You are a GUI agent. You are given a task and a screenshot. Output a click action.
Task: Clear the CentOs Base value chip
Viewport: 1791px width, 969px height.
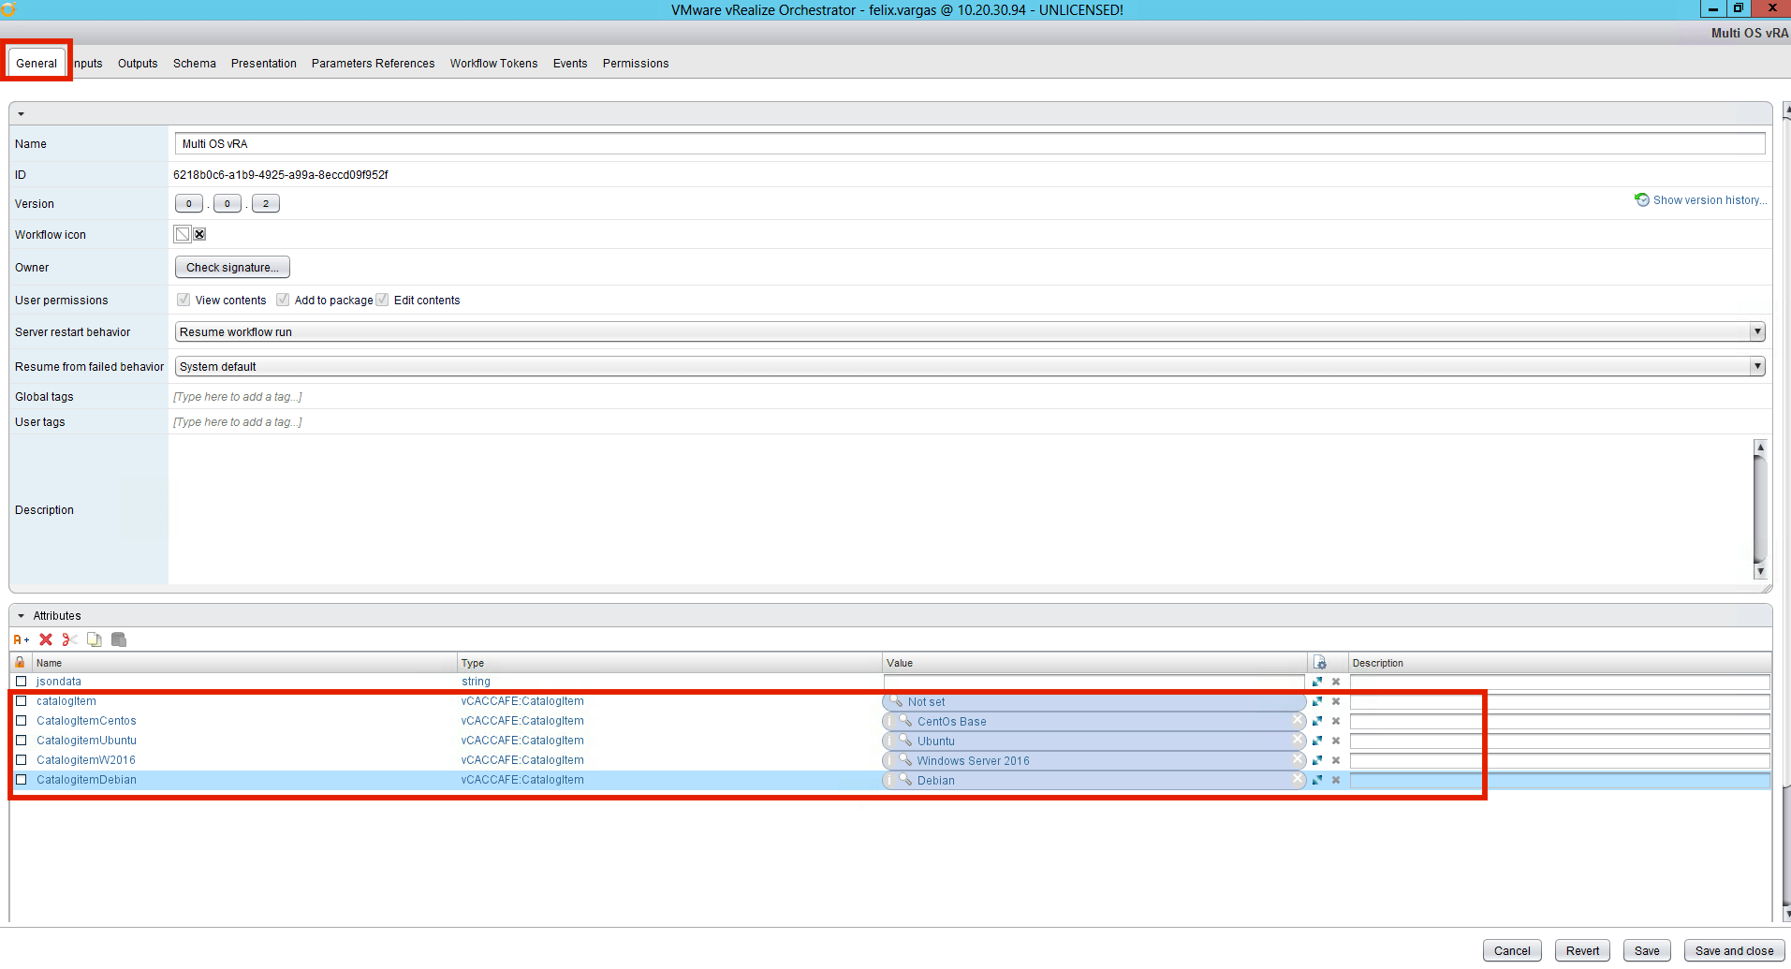(x=1298, y=720)
